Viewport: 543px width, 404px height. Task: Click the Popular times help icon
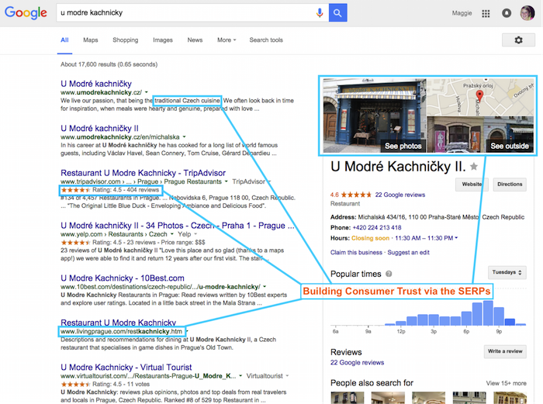click(x=389, y=274)
